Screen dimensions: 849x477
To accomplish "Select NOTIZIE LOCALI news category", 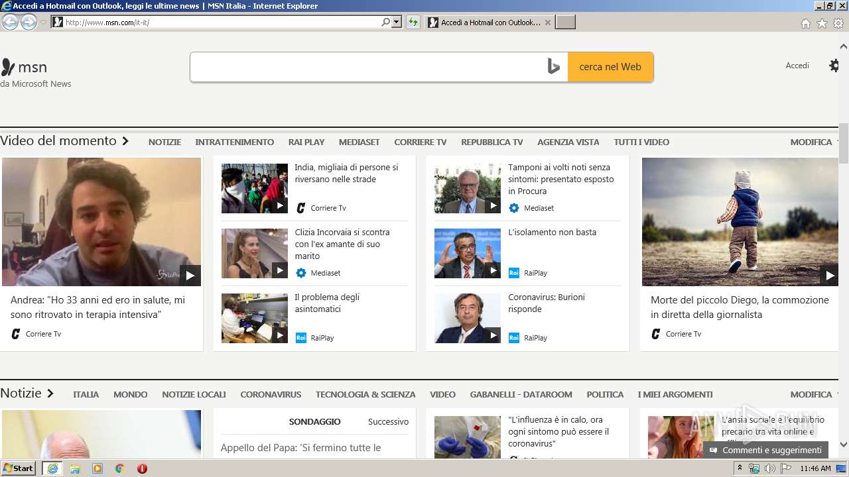I will pos(194,394).
